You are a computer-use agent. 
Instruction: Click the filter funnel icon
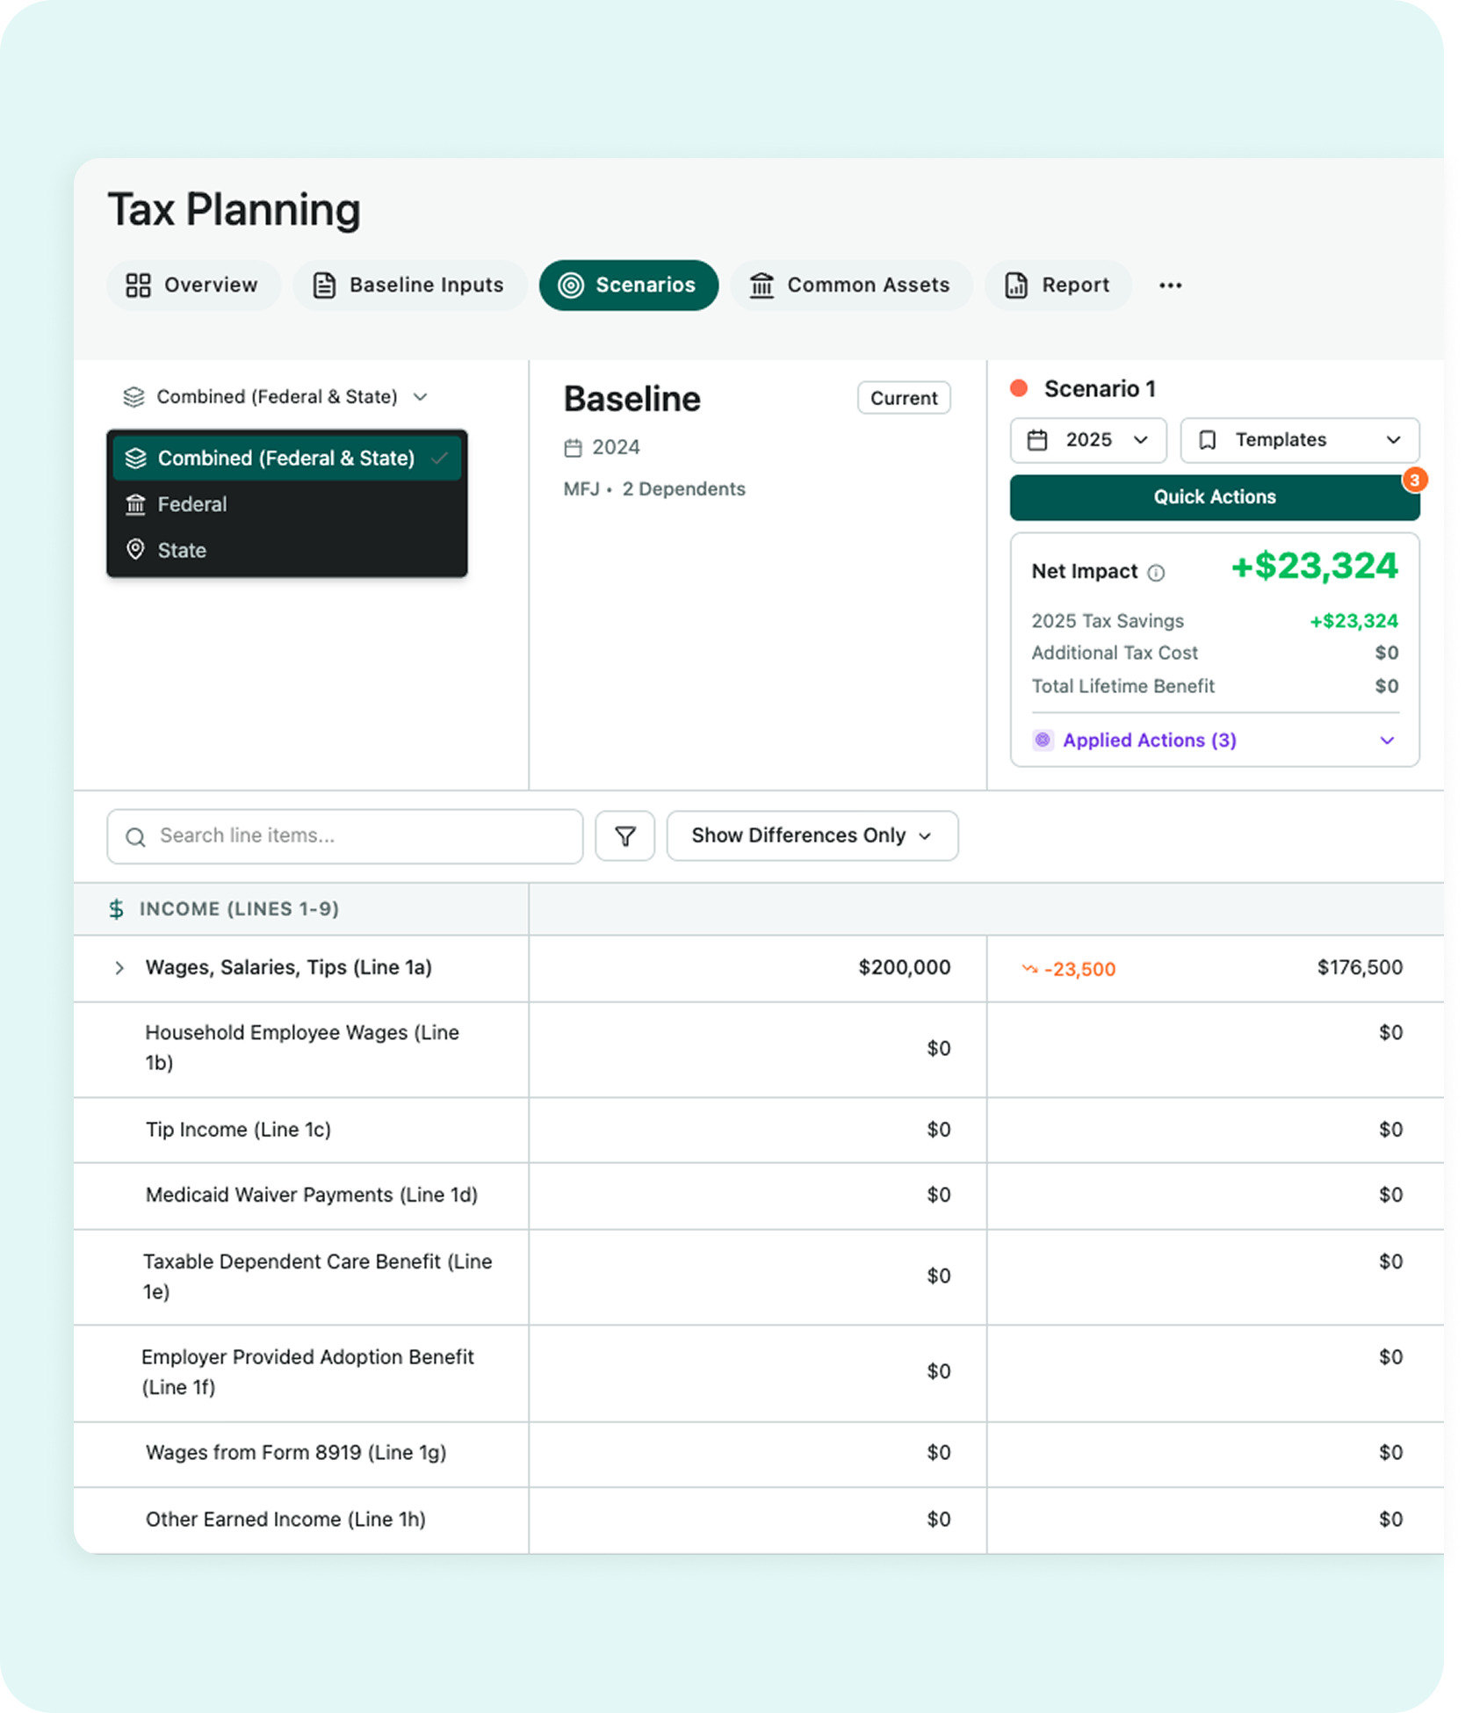(x=624, y=836)
